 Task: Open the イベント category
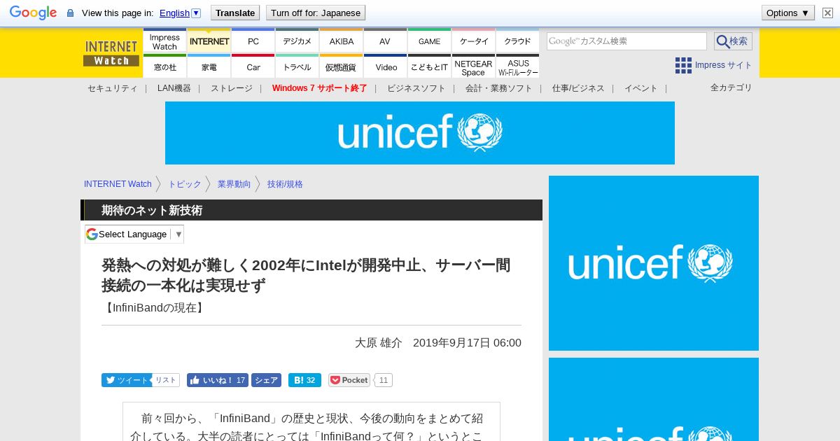[x=641, y=88]
